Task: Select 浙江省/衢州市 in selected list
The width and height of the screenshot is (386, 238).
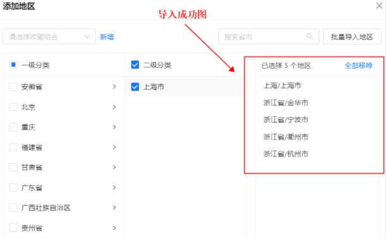Action: point(286,137)
